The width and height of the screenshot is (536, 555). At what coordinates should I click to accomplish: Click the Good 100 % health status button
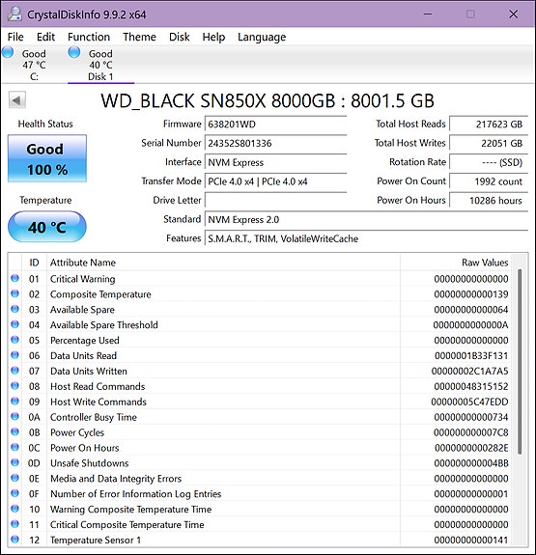pyautogui.click(x=47, y=158)
